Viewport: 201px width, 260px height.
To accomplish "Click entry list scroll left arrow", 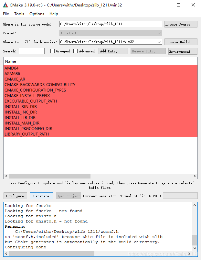I will point(6,176).
